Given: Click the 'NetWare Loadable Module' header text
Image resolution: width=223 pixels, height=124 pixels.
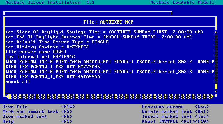Looking at the screenshot, I should tap(182, 2).
